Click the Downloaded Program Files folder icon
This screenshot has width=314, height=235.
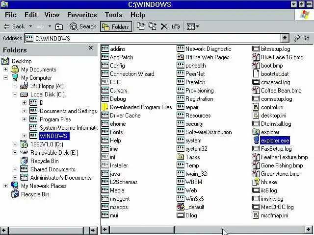tap(105, 107)
